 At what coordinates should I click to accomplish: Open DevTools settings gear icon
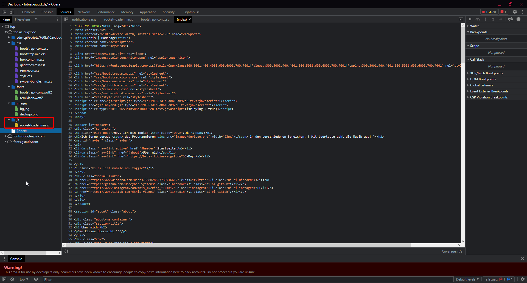pyautogui.click(x=515, y=12)
